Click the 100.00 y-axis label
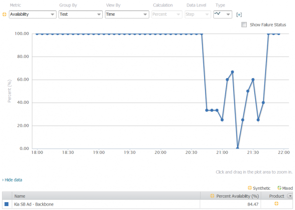Screen dimensions: 295x210 pos(22,33)
